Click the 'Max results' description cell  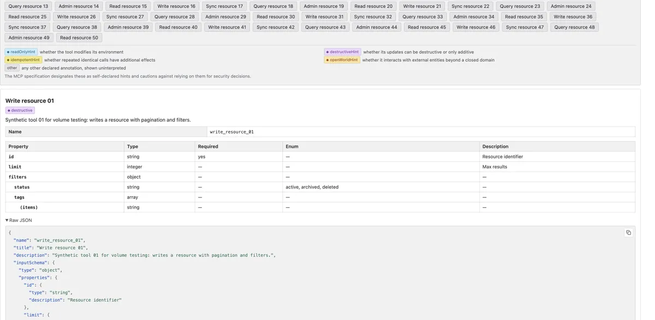point(557,167)
